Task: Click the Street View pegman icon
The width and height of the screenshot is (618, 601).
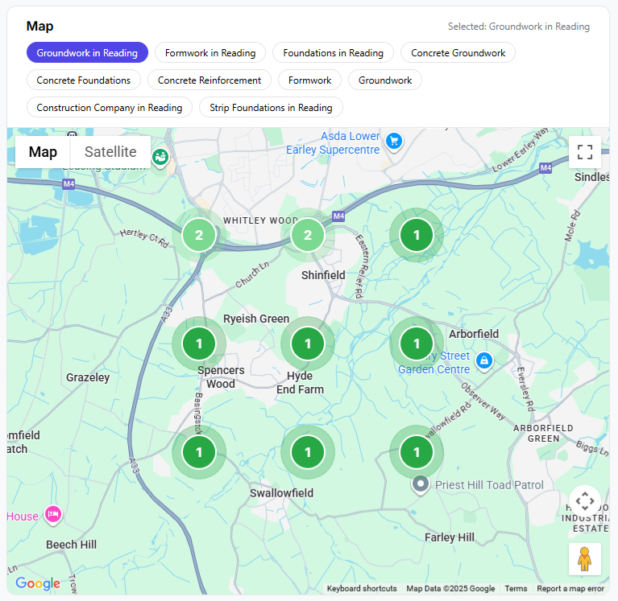Action: [x=585, y=559]
